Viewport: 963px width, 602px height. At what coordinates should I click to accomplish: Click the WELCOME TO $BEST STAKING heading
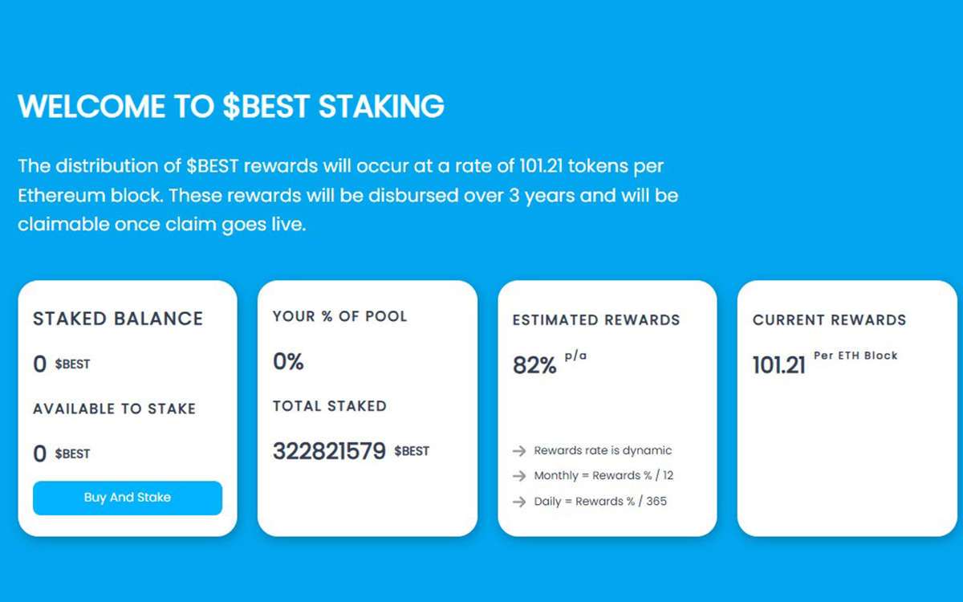pos(231,106)
